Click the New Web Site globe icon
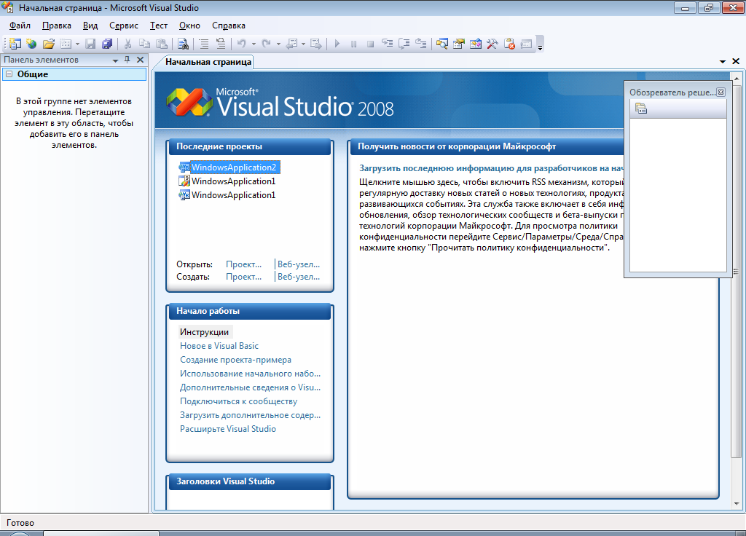The height and width of the screenshot is (536, 746). click(x=31, y=44)
